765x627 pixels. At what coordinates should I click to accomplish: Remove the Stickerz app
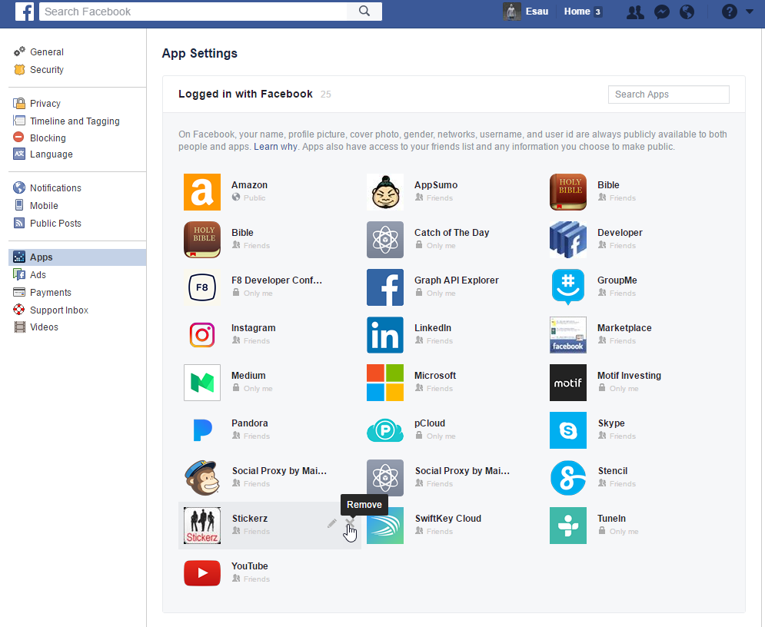pyautogui.click(x=351, y=523)
